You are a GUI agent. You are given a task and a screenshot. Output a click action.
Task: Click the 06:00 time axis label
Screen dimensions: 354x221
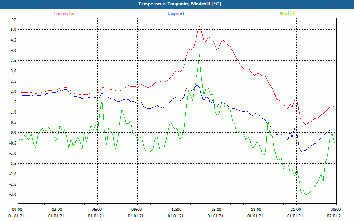pyautogui.click(x=97, y=210)
